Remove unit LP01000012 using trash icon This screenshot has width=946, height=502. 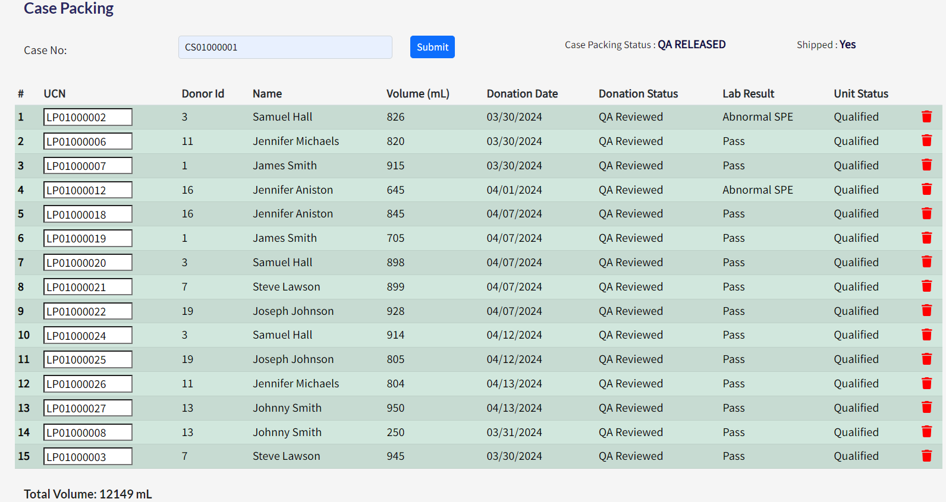926,190
